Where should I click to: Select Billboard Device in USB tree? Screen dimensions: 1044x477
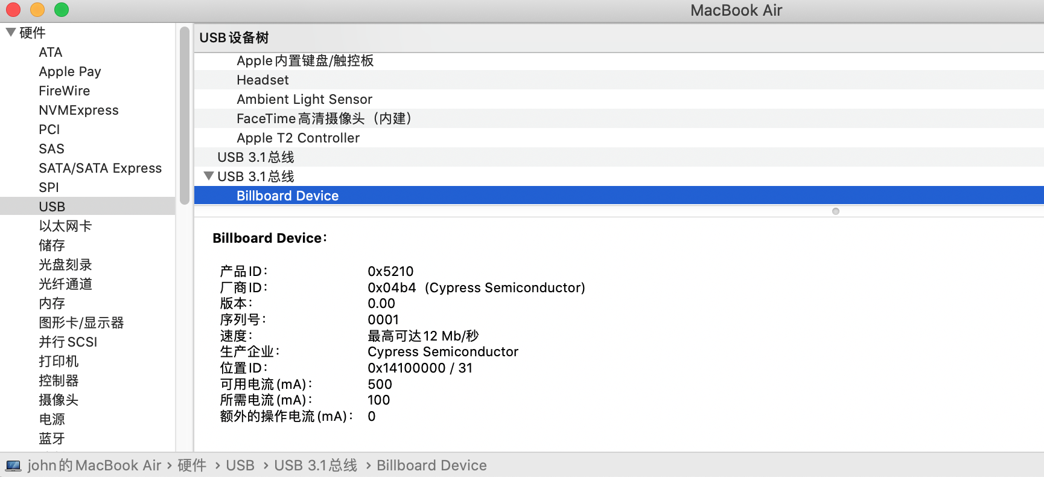point(287,196)
